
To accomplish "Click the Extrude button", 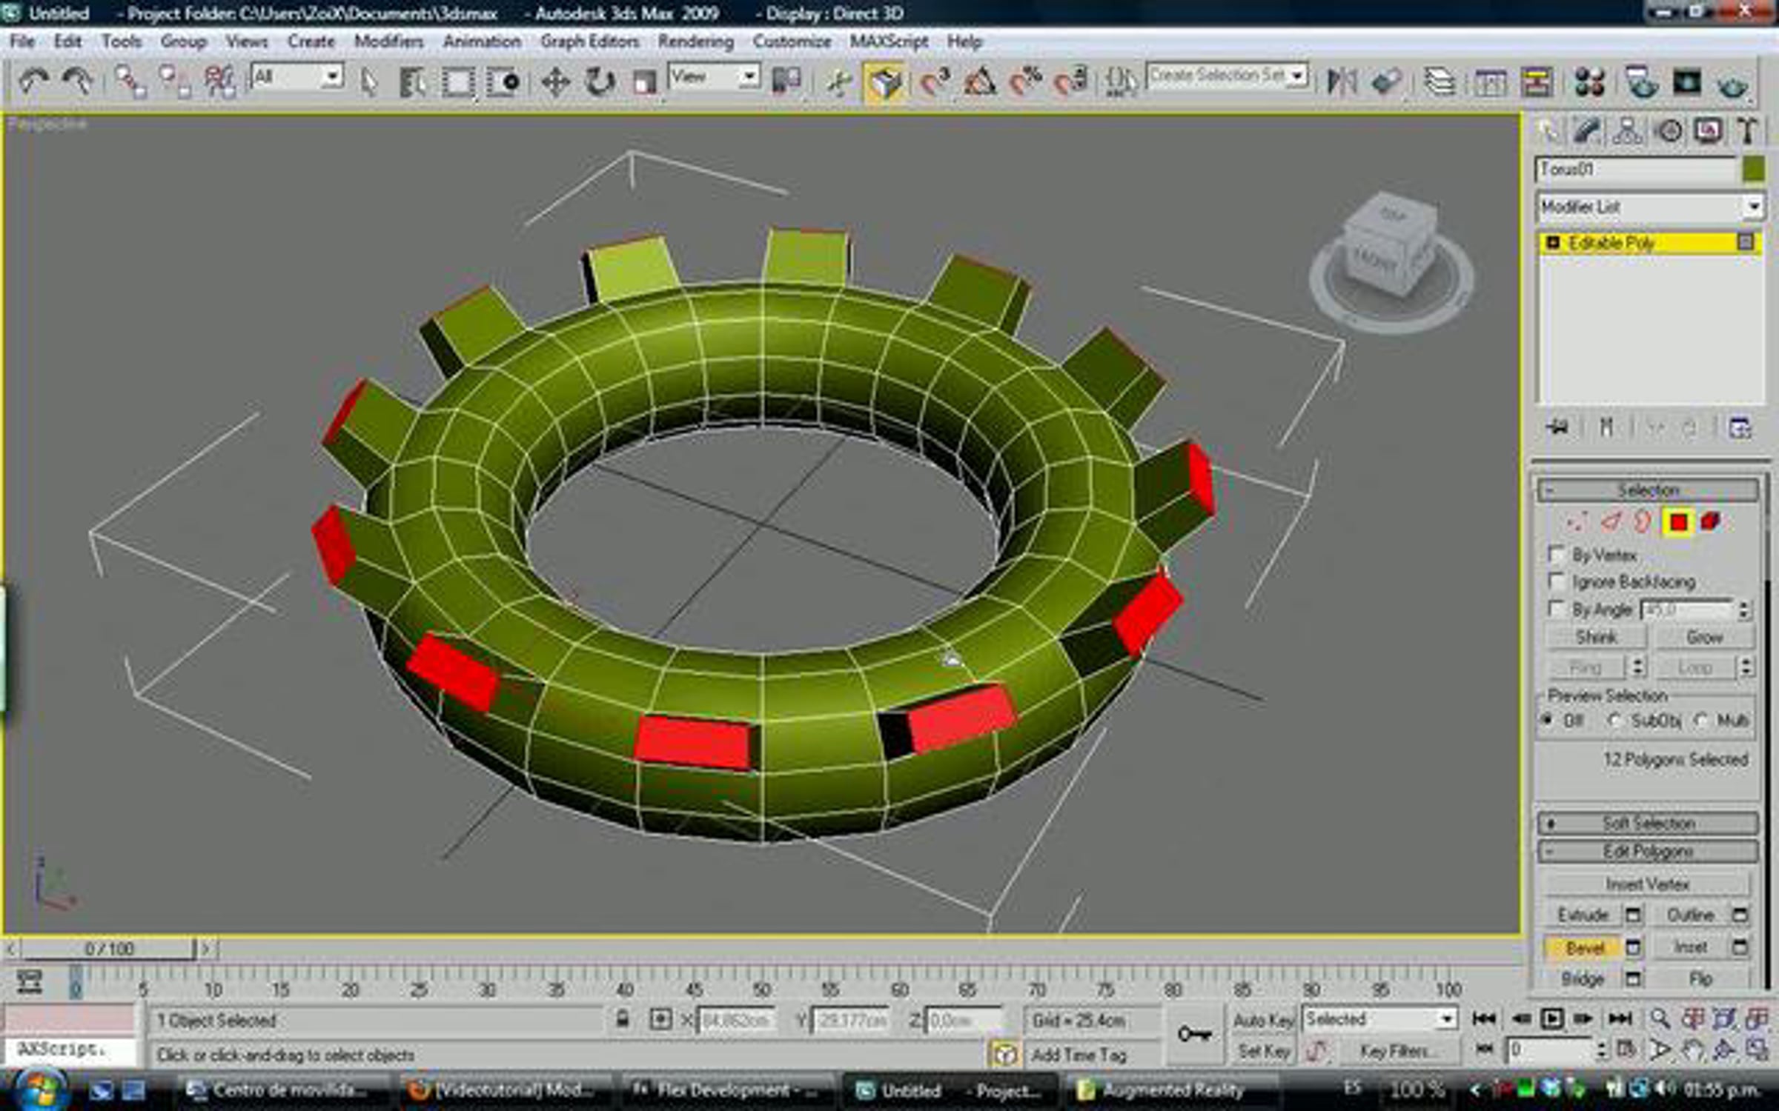I will click(x=1583, y=915).
